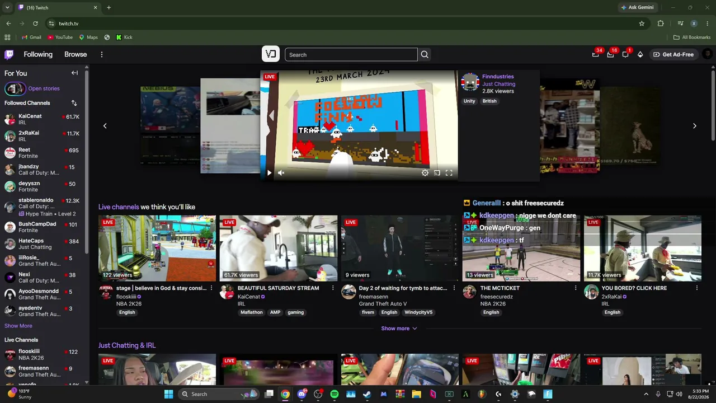Open the Windows taskbar search box
716x403 pixels.
(x=219, y=394)
